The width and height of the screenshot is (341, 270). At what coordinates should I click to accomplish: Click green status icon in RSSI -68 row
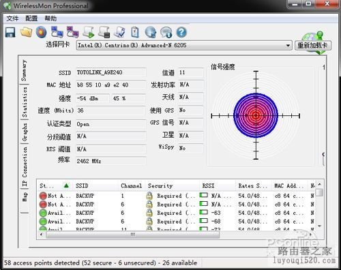point(43,221)
